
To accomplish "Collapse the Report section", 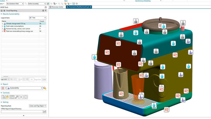I will pyautogui.click(x=1, y=84).
